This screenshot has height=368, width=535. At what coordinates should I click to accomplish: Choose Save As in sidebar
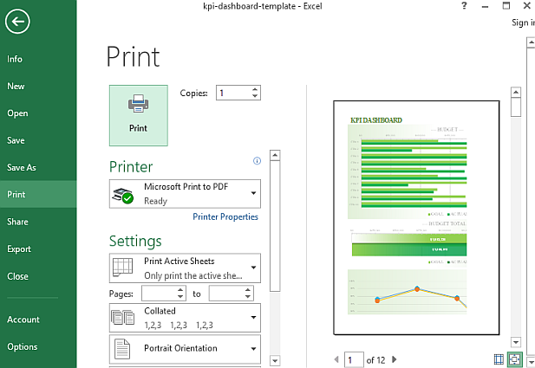tap(38, 167)
